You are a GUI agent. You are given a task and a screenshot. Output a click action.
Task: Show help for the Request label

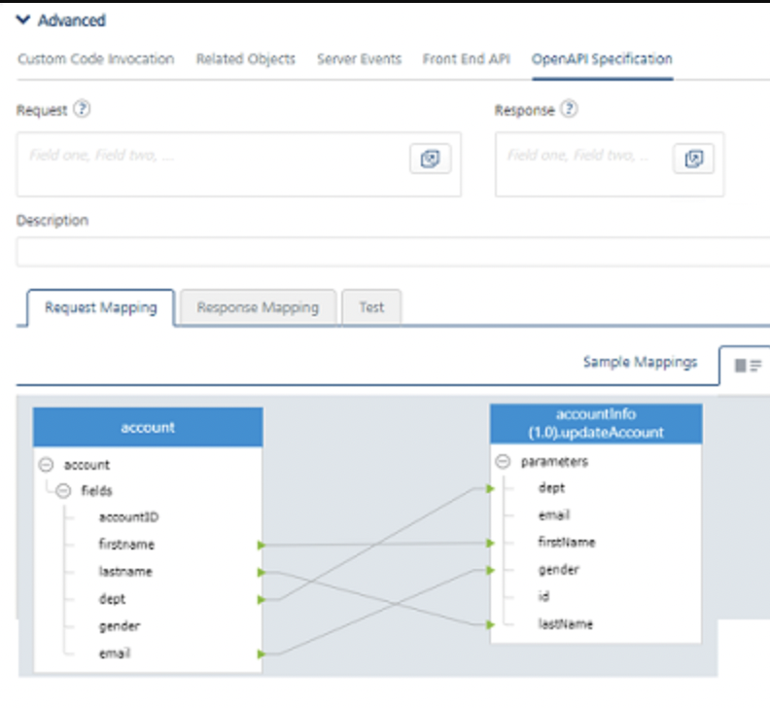(82, 109)
